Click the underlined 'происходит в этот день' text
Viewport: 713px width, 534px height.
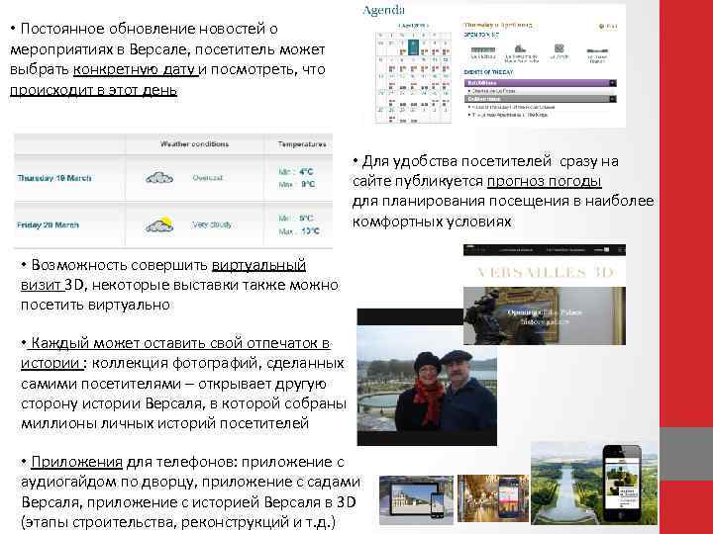coord(94,90)
